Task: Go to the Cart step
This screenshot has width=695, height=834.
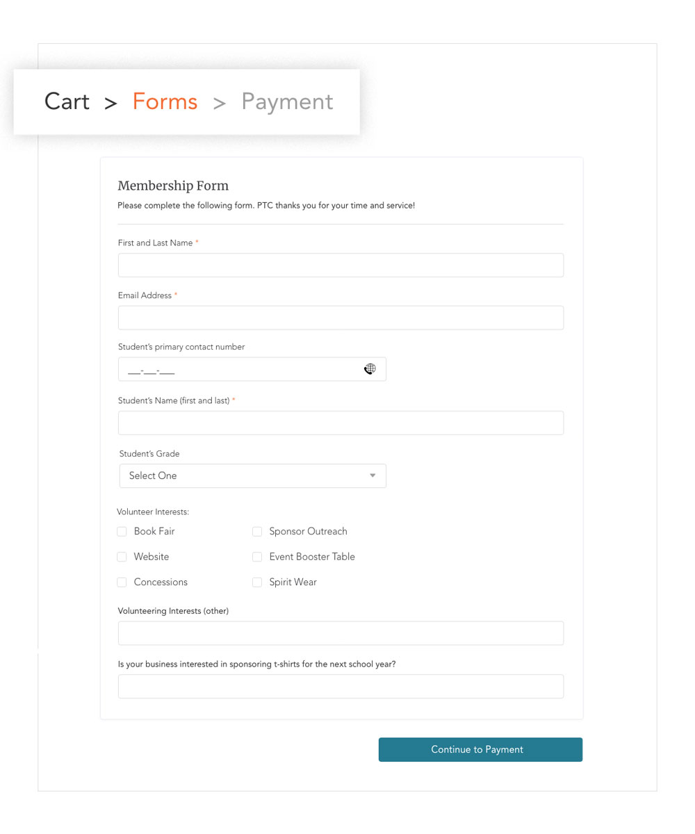Action: pos(67,101)
